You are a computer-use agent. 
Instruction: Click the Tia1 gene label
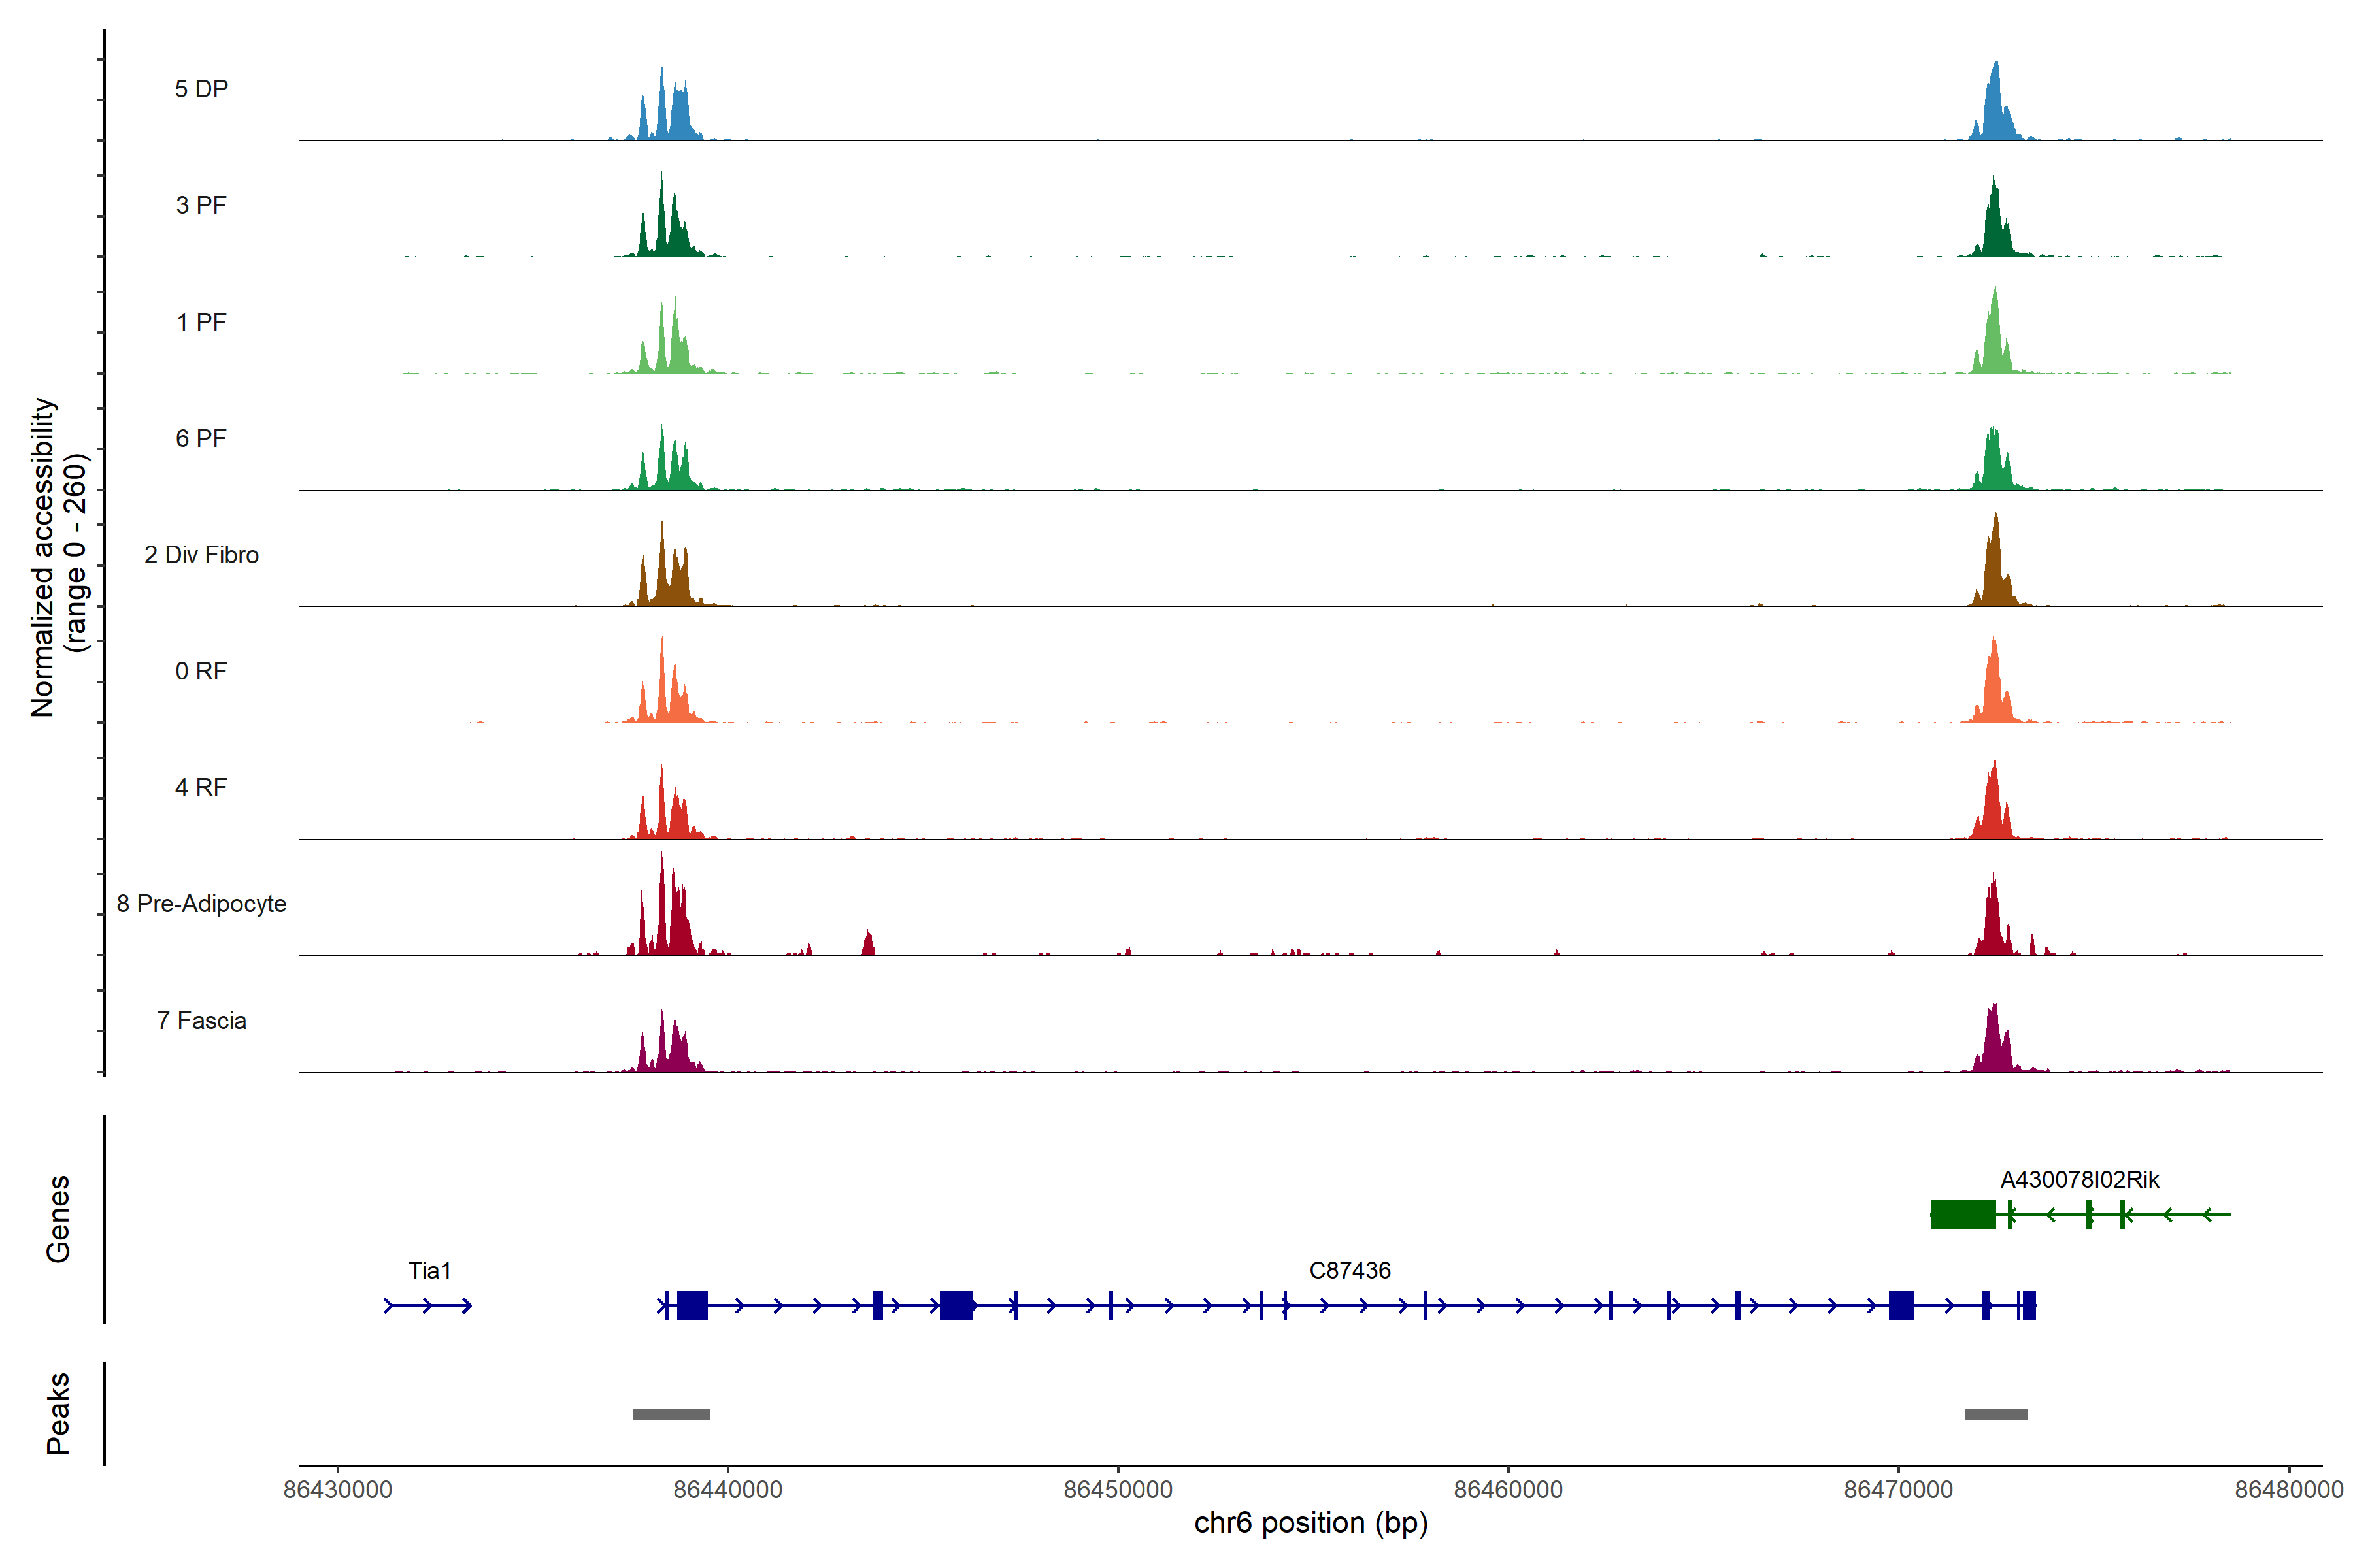[x=429, y=1270]
